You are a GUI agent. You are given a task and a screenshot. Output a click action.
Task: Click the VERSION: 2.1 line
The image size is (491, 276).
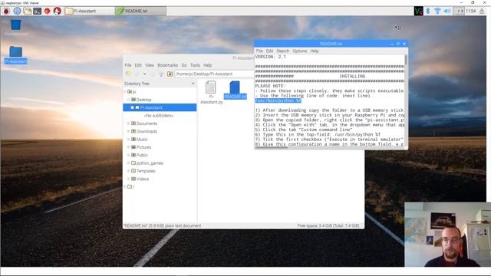coord(271,57)
